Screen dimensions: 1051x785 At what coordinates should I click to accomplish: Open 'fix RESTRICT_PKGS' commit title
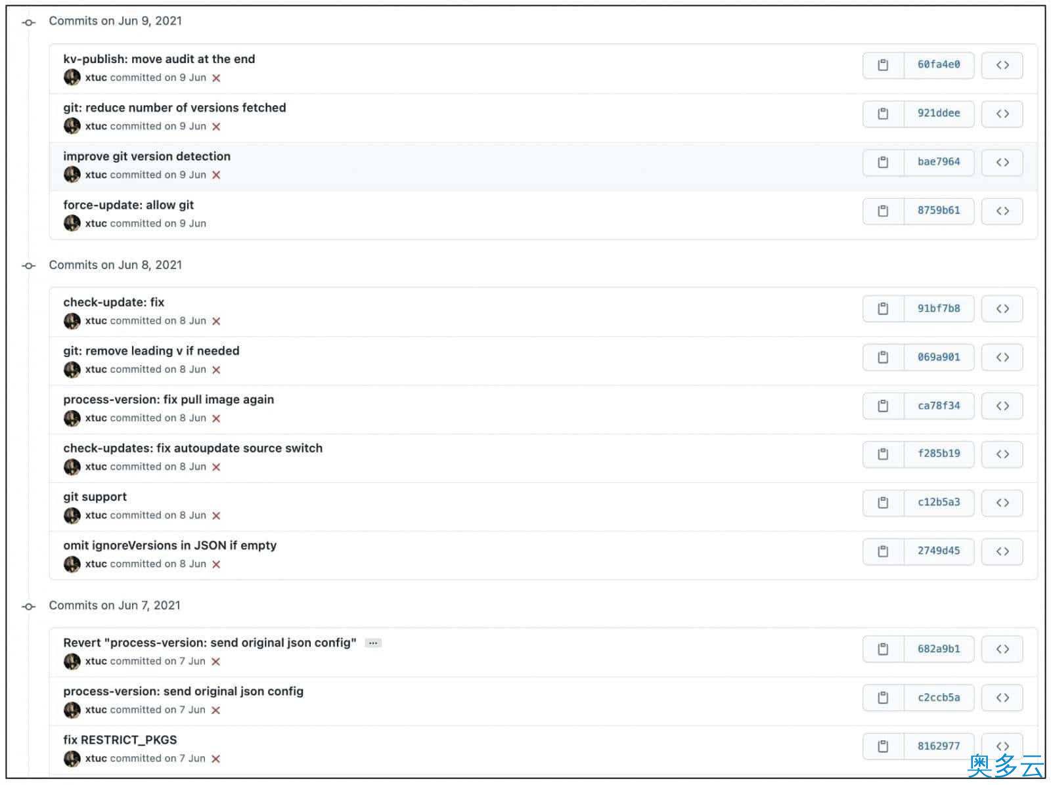click(120, 740)
